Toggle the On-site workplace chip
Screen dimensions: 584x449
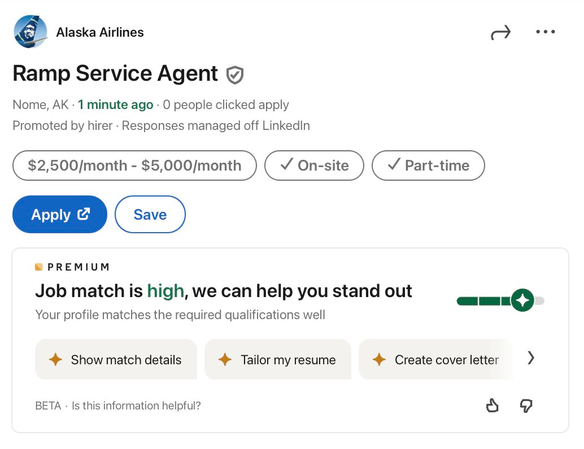click(314, 165)
